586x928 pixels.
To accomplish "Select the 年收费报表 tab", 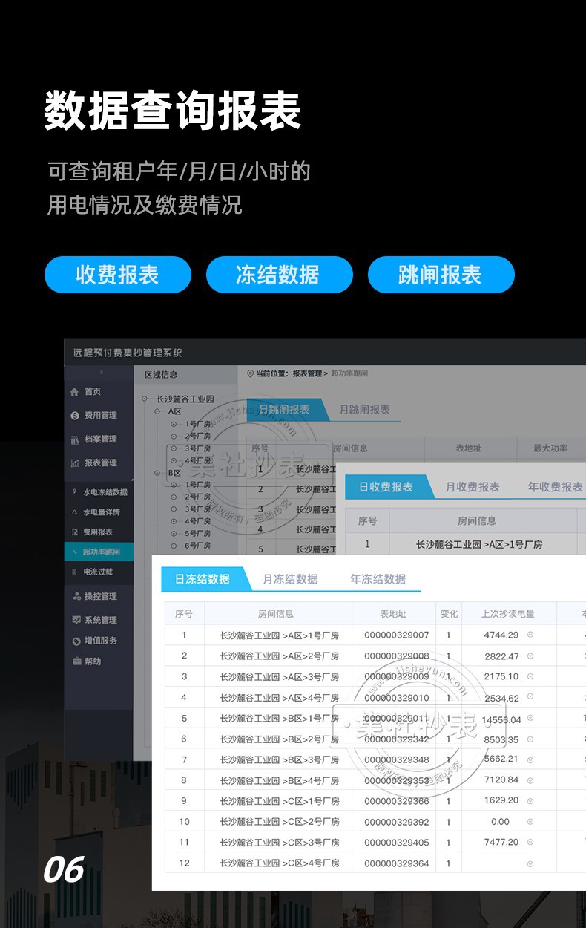I will 555,487.
